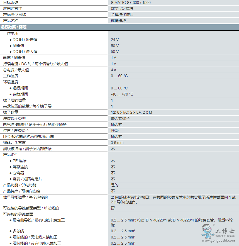
Task: Select '持续电流 / DC 时 / 每个信号线 / 最大值'
Action: [36, 64]
